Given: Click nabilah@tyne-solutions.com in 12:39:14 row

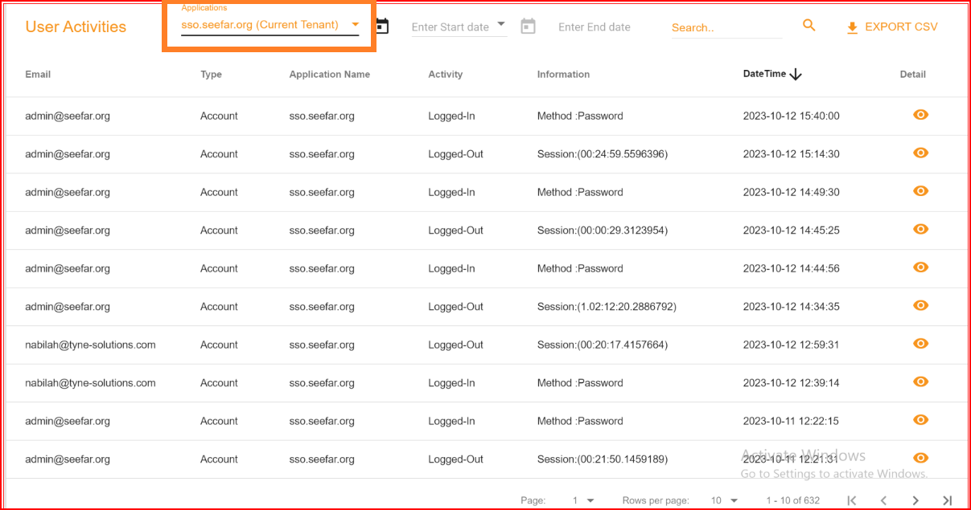Looking at the screenshot, I should tap(90, 383).
